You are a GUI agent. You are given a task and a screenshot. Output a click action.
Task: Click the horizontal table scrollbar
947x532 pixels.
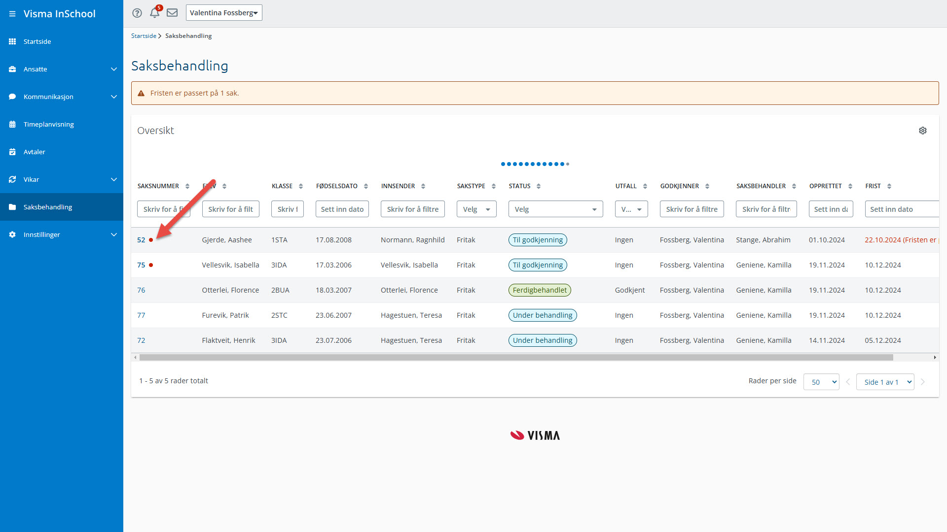[x=516, y=358]
